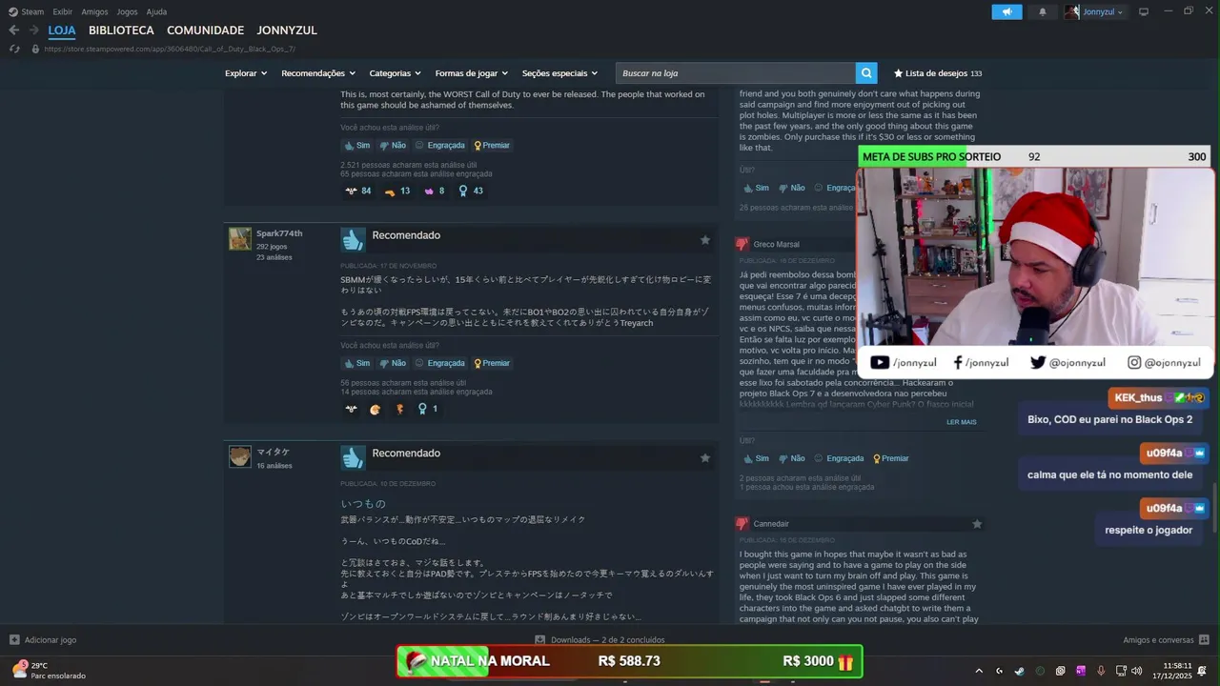Click the microphone icon in the system tray

1101,671
